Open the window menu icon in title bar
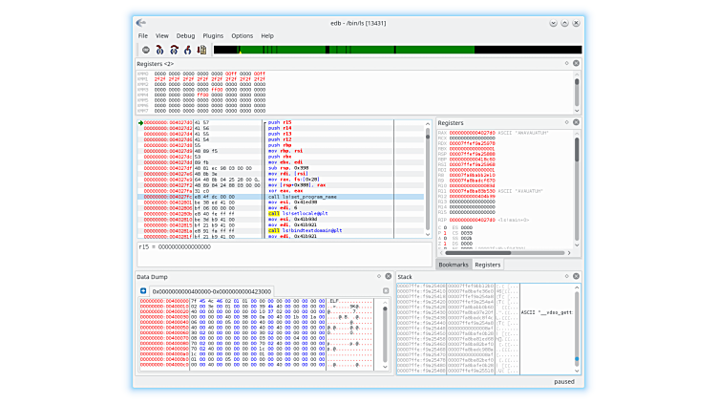Screen dimensions: 718x404 [142, 21]
